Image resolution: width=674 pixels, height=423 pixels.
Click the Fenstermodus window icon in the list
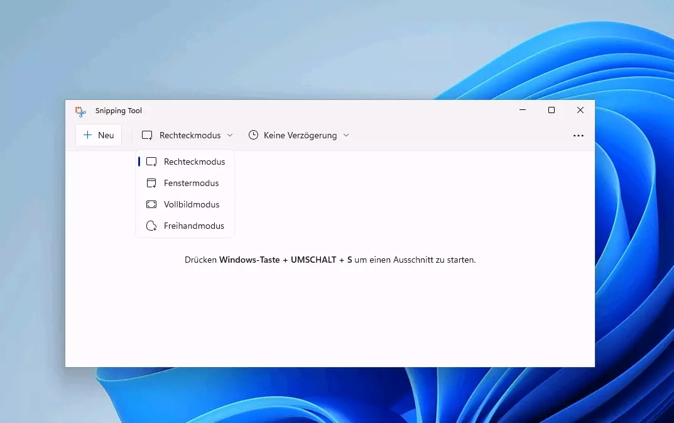(151, 184)
